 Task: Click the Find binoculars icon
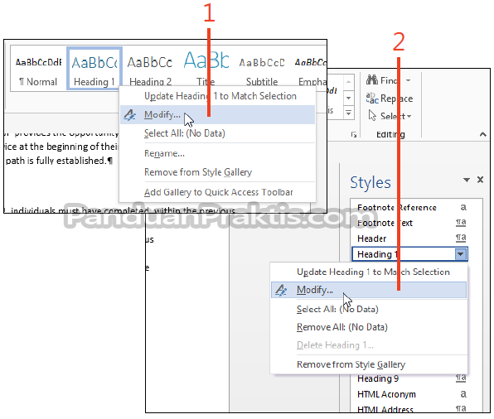[372, 80]
